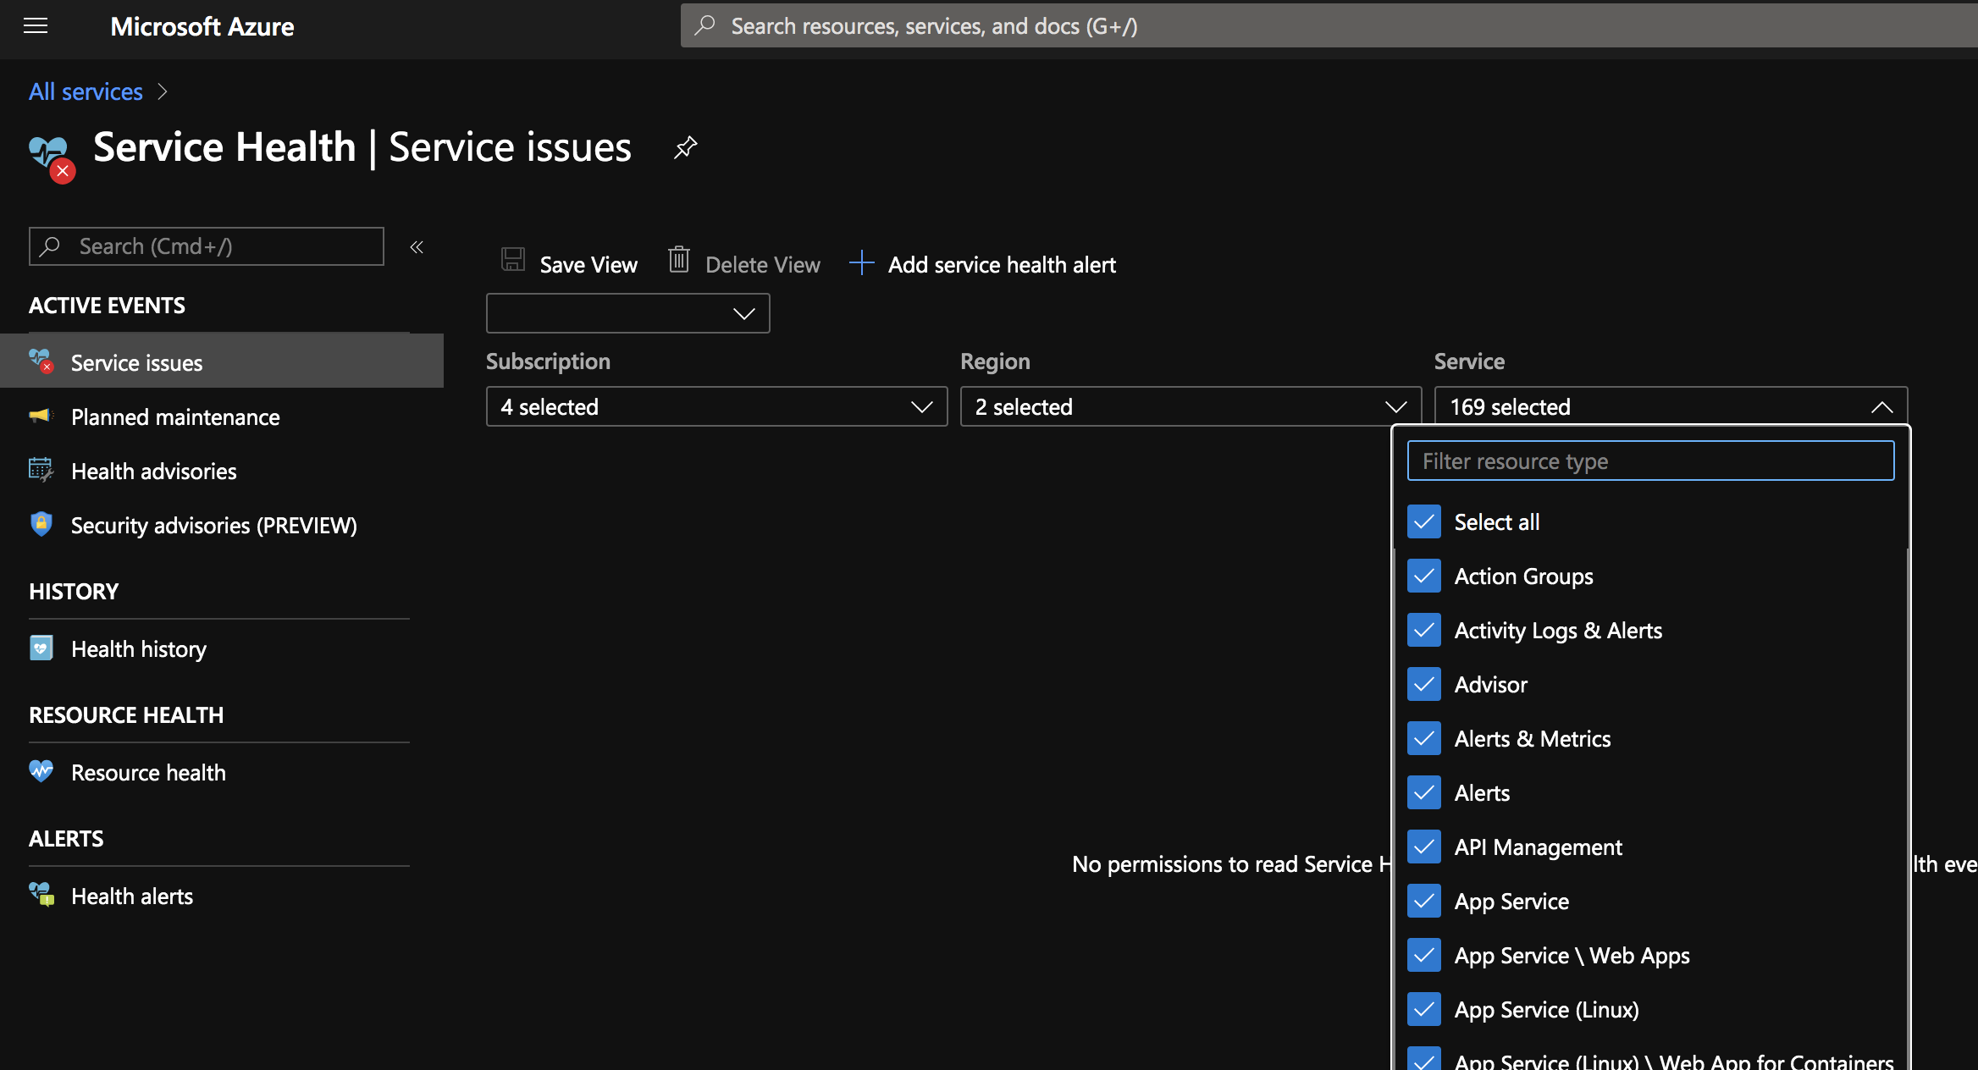Screen dimensions: 1978x1070
Task: Click the sidebar search magnifier icon
Action: (x=50, y=246)
